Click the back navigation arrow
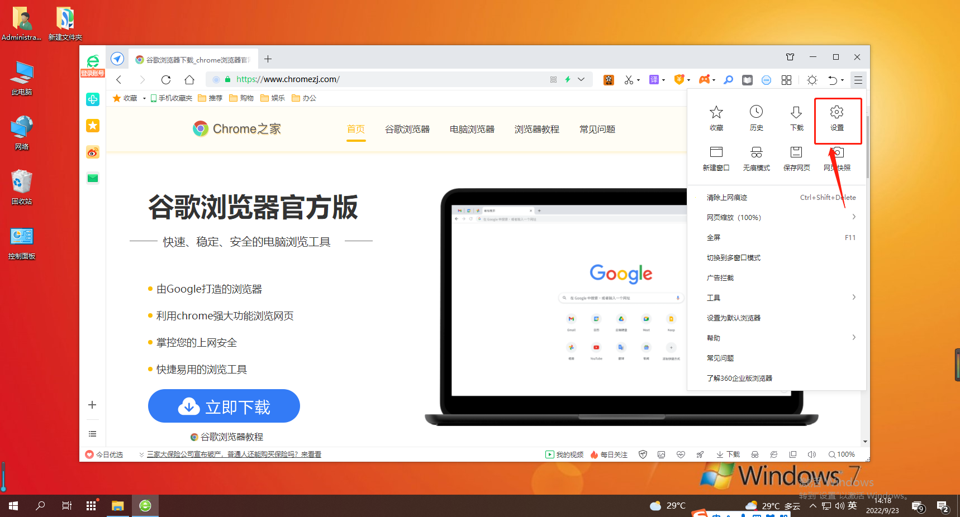The width and height of the screenshot is (960, 517). point(118,79)
